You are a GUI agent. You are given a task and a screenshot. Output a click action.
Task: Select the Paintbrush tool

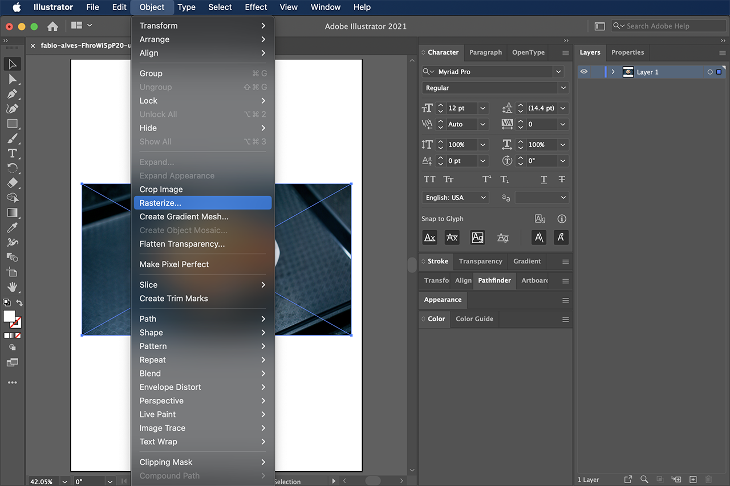click(13, 138)
